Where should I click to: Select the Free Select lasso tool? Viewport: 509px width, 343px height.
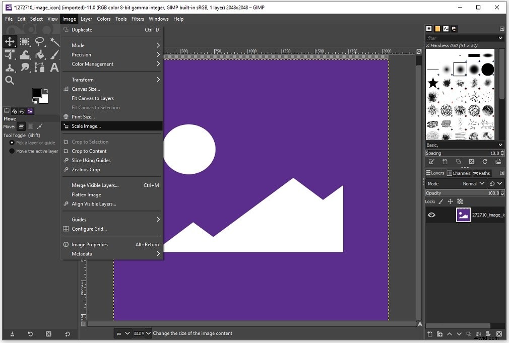tap(39, 42)
